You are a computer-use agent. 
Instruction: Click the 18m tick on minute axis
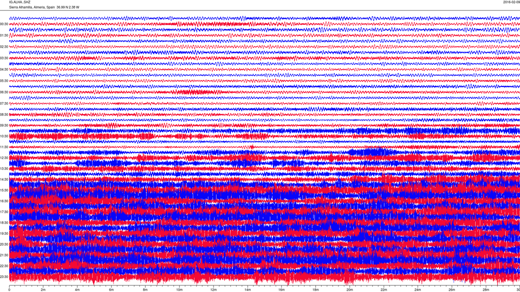click(x=316, y=290)
